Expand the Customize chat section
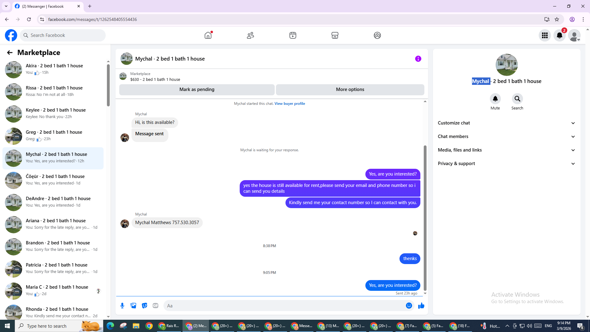Viewport: 590px width, 332px height. click(506, 123)
